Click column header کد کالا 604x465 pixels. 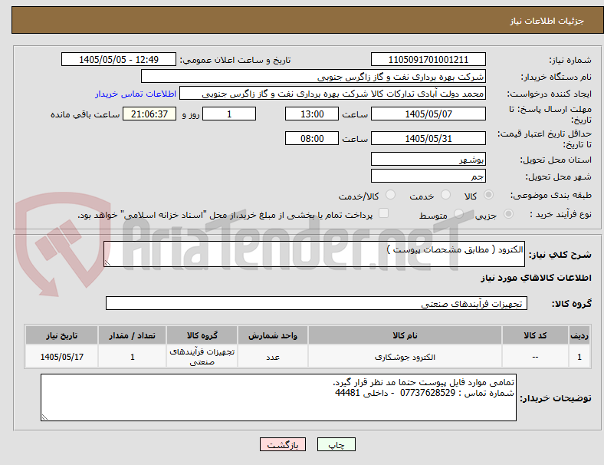535,335
